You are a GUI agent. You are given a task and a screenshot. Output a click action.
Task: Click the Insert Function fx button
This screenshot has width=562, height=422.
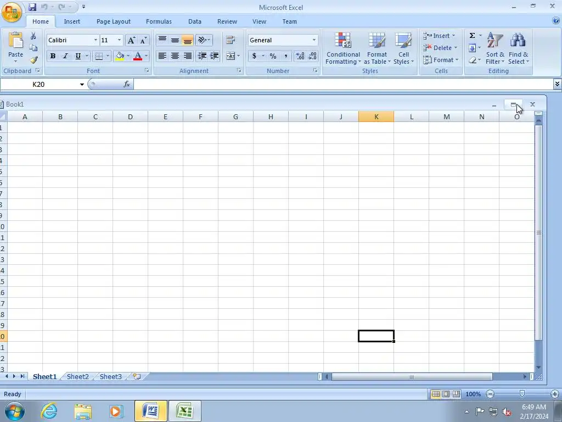[x=127, y=84]
